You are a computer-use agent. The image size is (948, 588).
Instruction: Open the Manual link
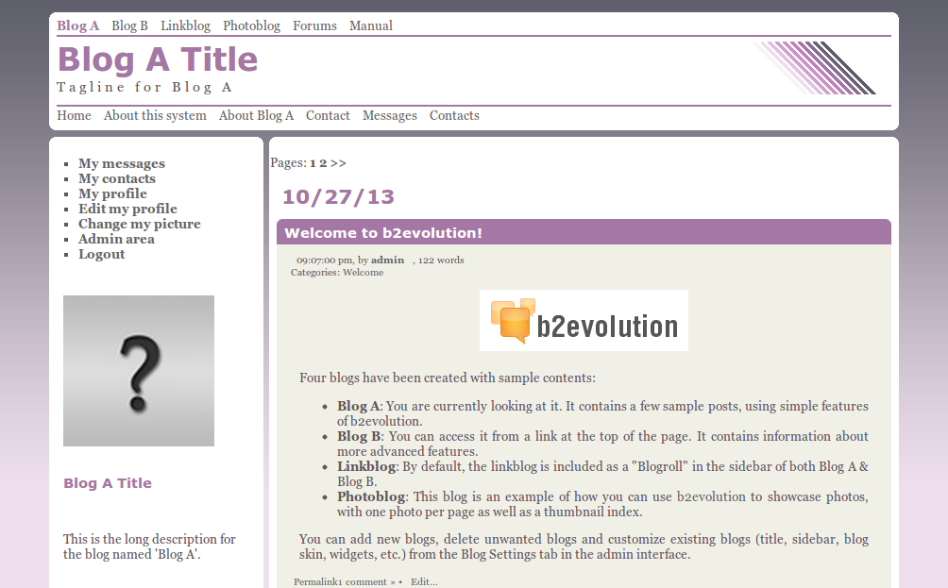tap(371, 26)
